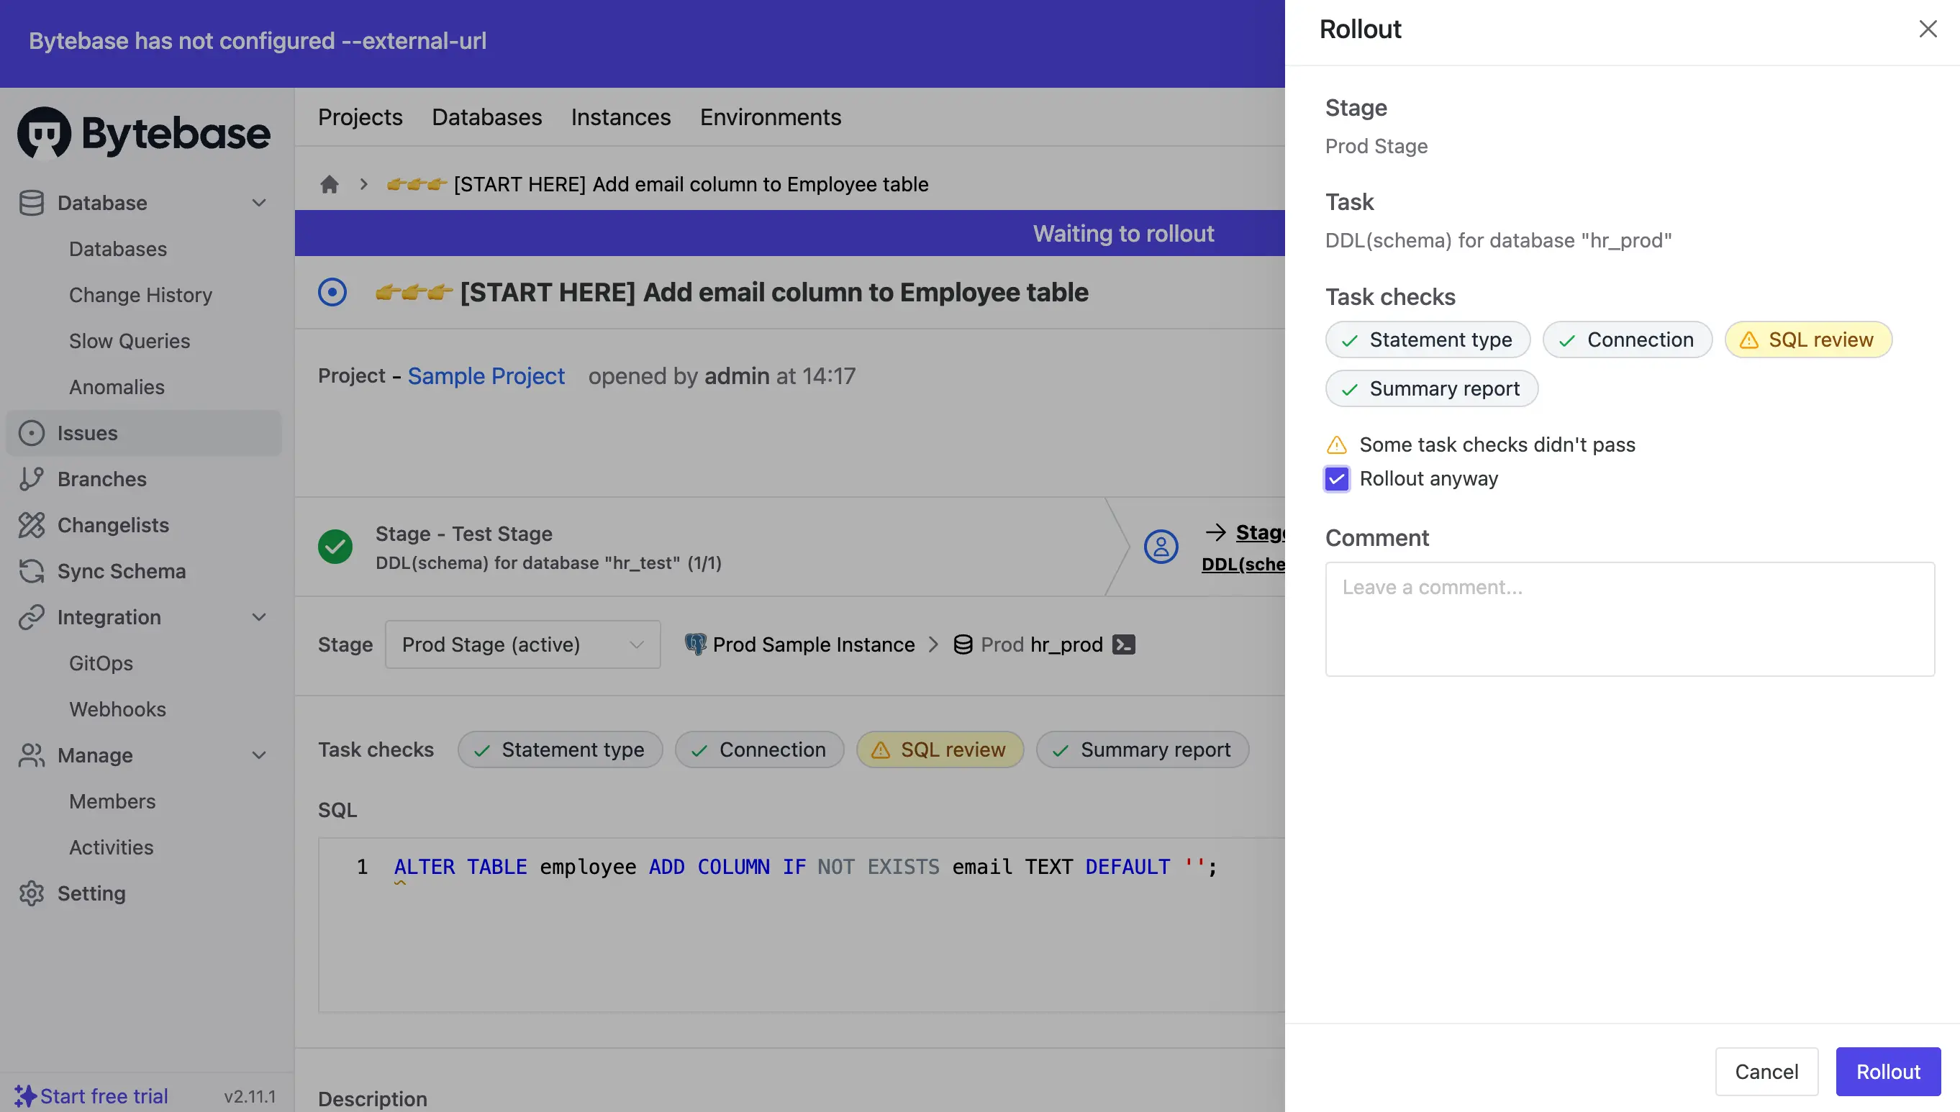Click Start free trial link
This screenshot has height=1112, width=1960.
(x=104, y=1096)
